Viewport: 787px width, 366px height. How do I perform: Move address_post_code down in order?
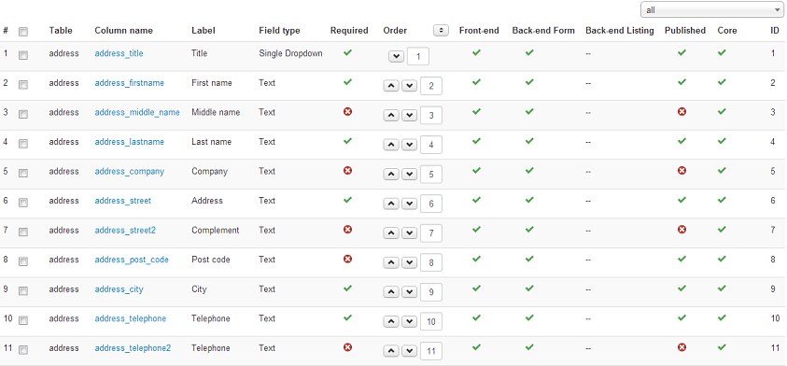click(410, 262)
